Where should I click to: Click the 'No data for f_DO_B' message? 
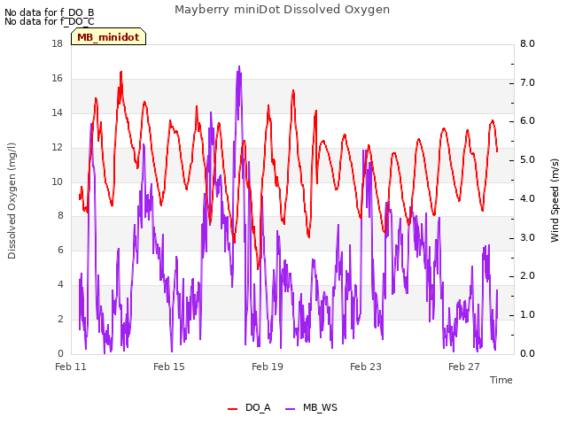pos(50,12)
